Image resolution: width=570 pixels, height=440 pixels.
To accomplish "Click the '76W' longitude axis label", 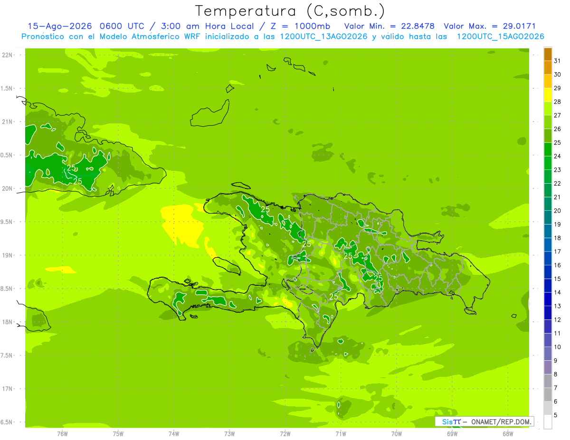I will [x=62, y=433].
